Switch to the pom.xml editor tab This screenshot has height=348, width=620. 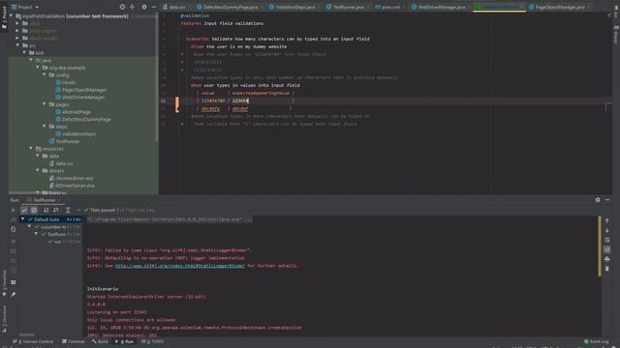(389, 7)
